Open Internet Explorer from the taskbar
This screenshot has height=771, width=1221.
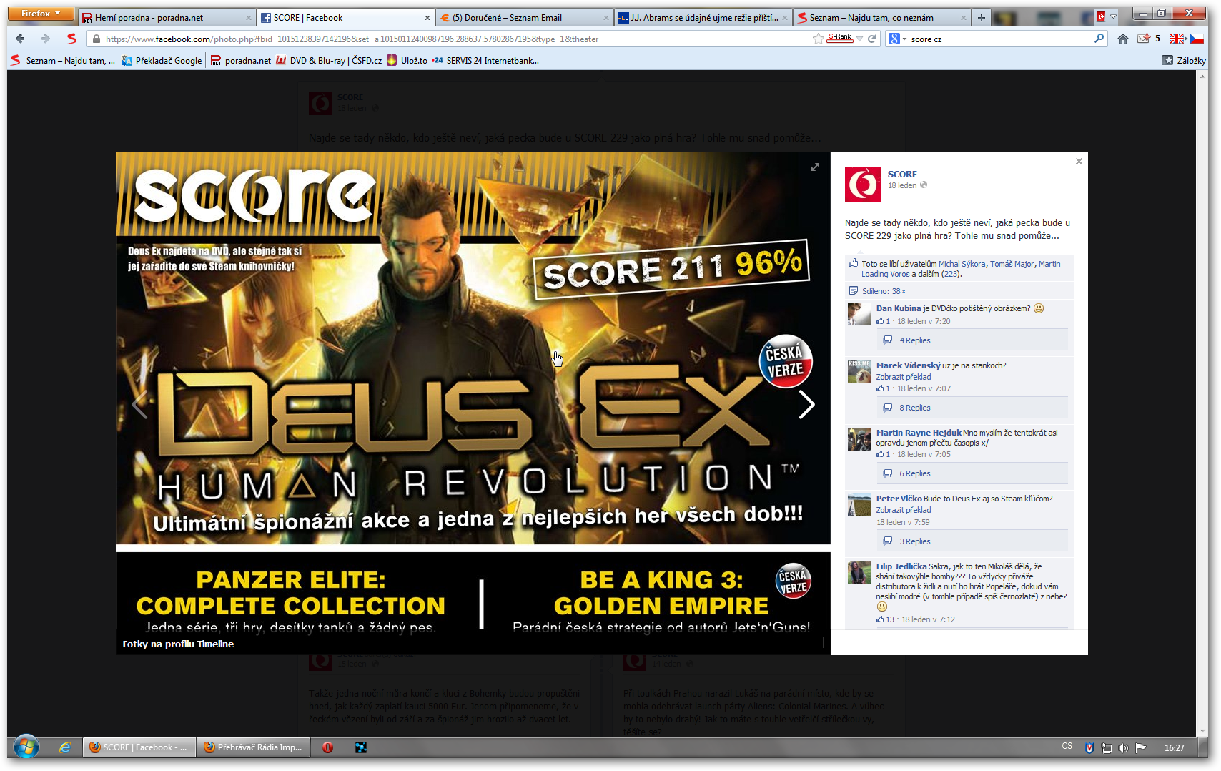click(65, 747)
